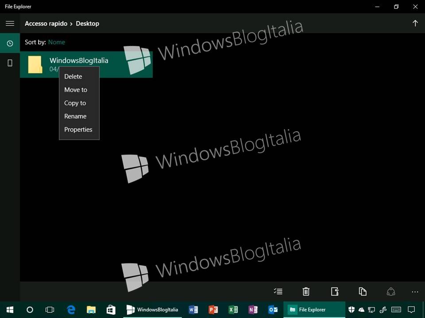Navigate to Accesso rapido breadcrumb
The height and width of the screenshot is (318, 425).
[46, 23]
